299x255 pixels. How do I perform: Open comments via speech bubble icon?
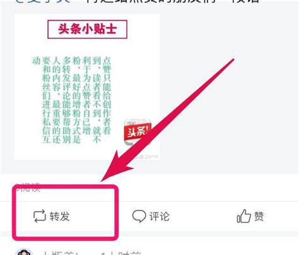coord(139,216)
